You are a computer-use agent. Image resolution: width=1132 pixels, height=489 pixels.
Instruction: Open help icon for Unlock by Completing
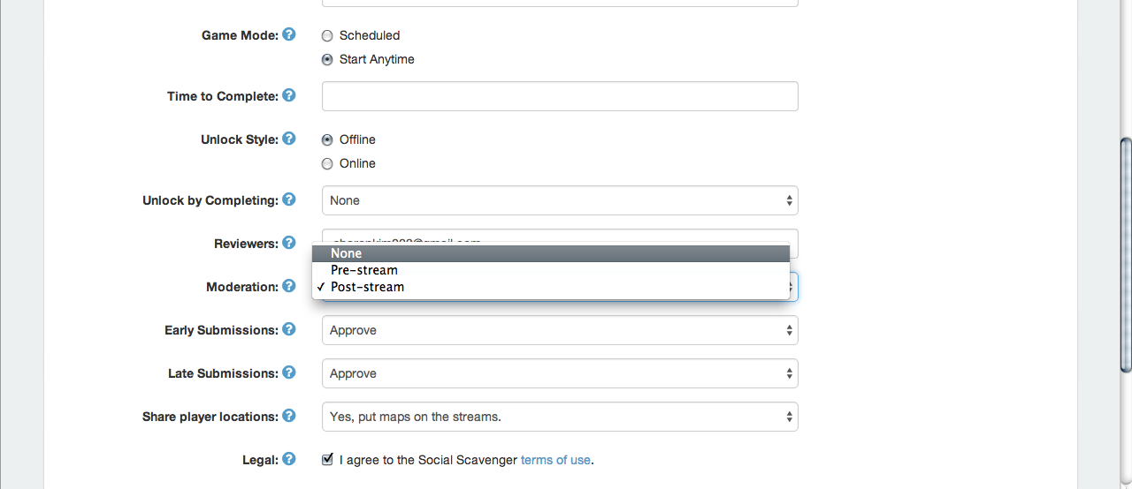(289, 199)
